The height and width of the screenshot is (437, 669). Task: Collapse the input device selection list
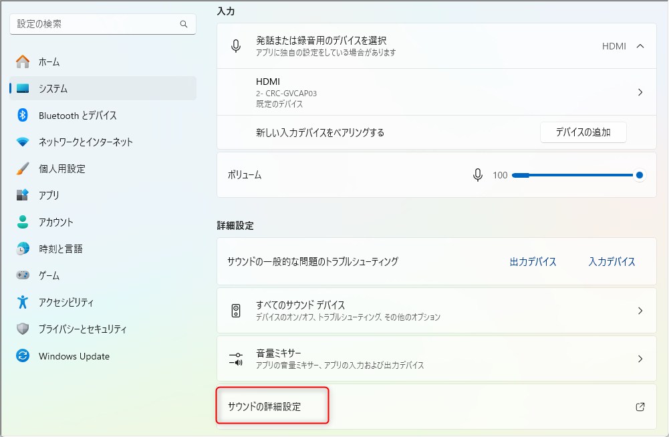tap(640, 46)
